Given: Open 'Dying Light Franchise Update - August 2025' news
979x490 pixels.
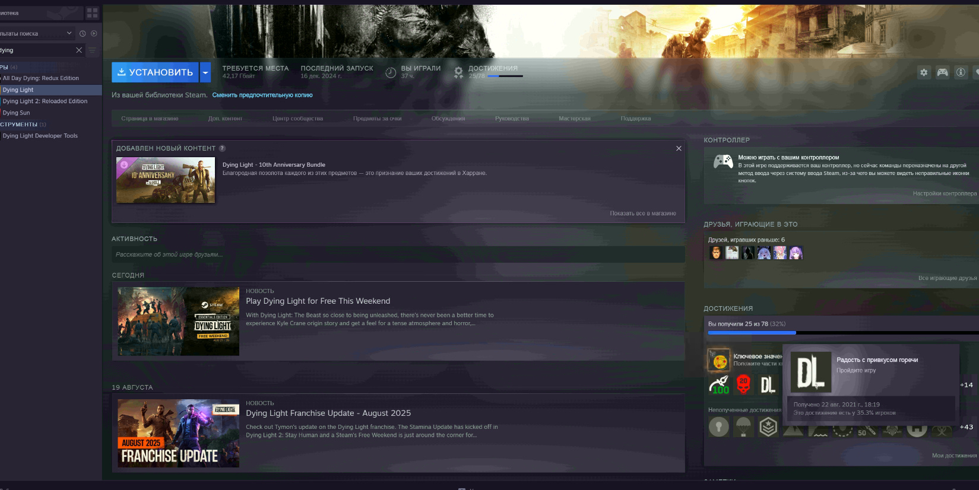Looking at the screenshot, I should coord(328,413).
